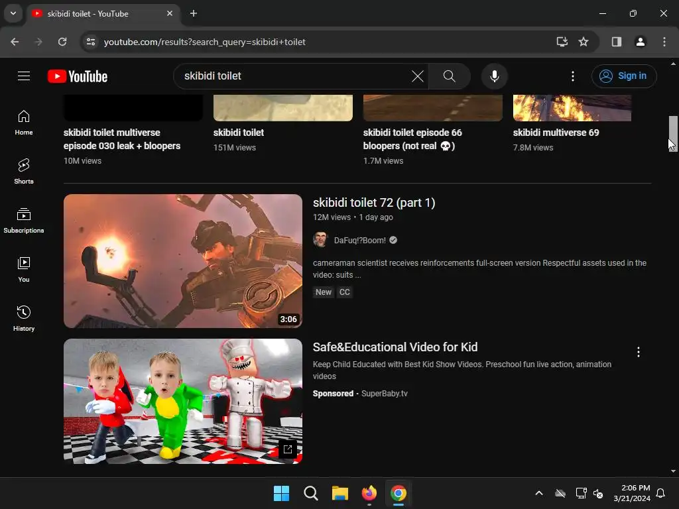Open DaFuq!?Boom! channel name

point(360,240)
